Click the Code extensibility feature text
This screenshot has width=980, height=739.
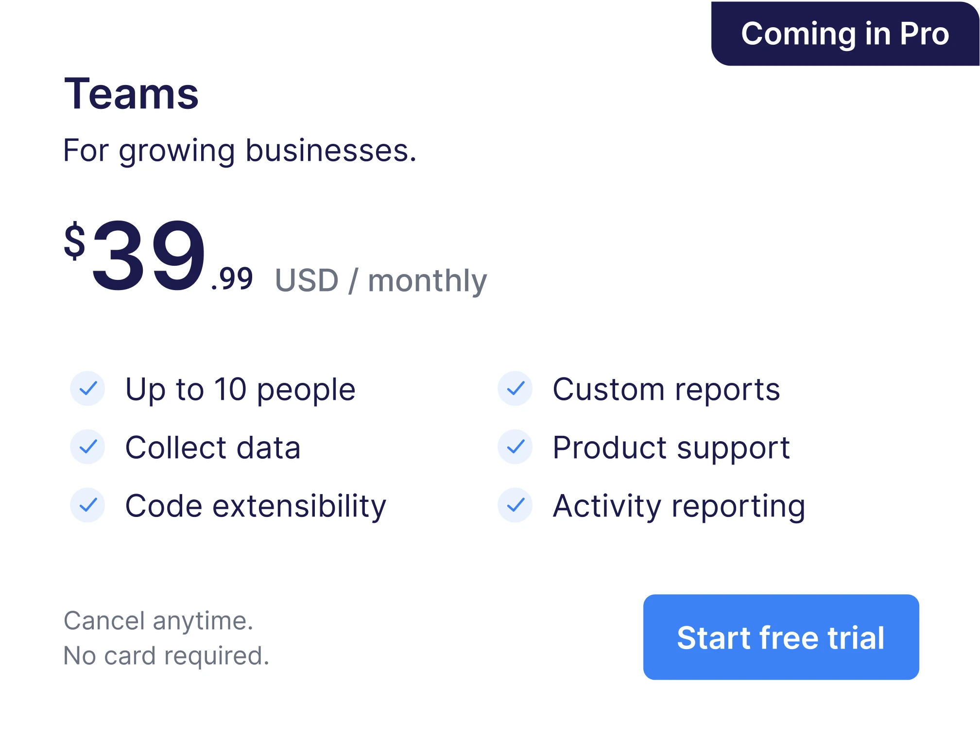click(256, 506)
